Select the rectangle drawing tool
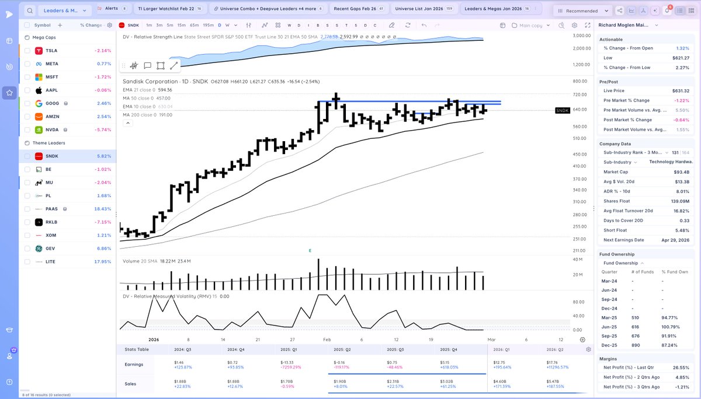This screenshot has width=701, height=399. pyautogui.click(x=161, y=66)
